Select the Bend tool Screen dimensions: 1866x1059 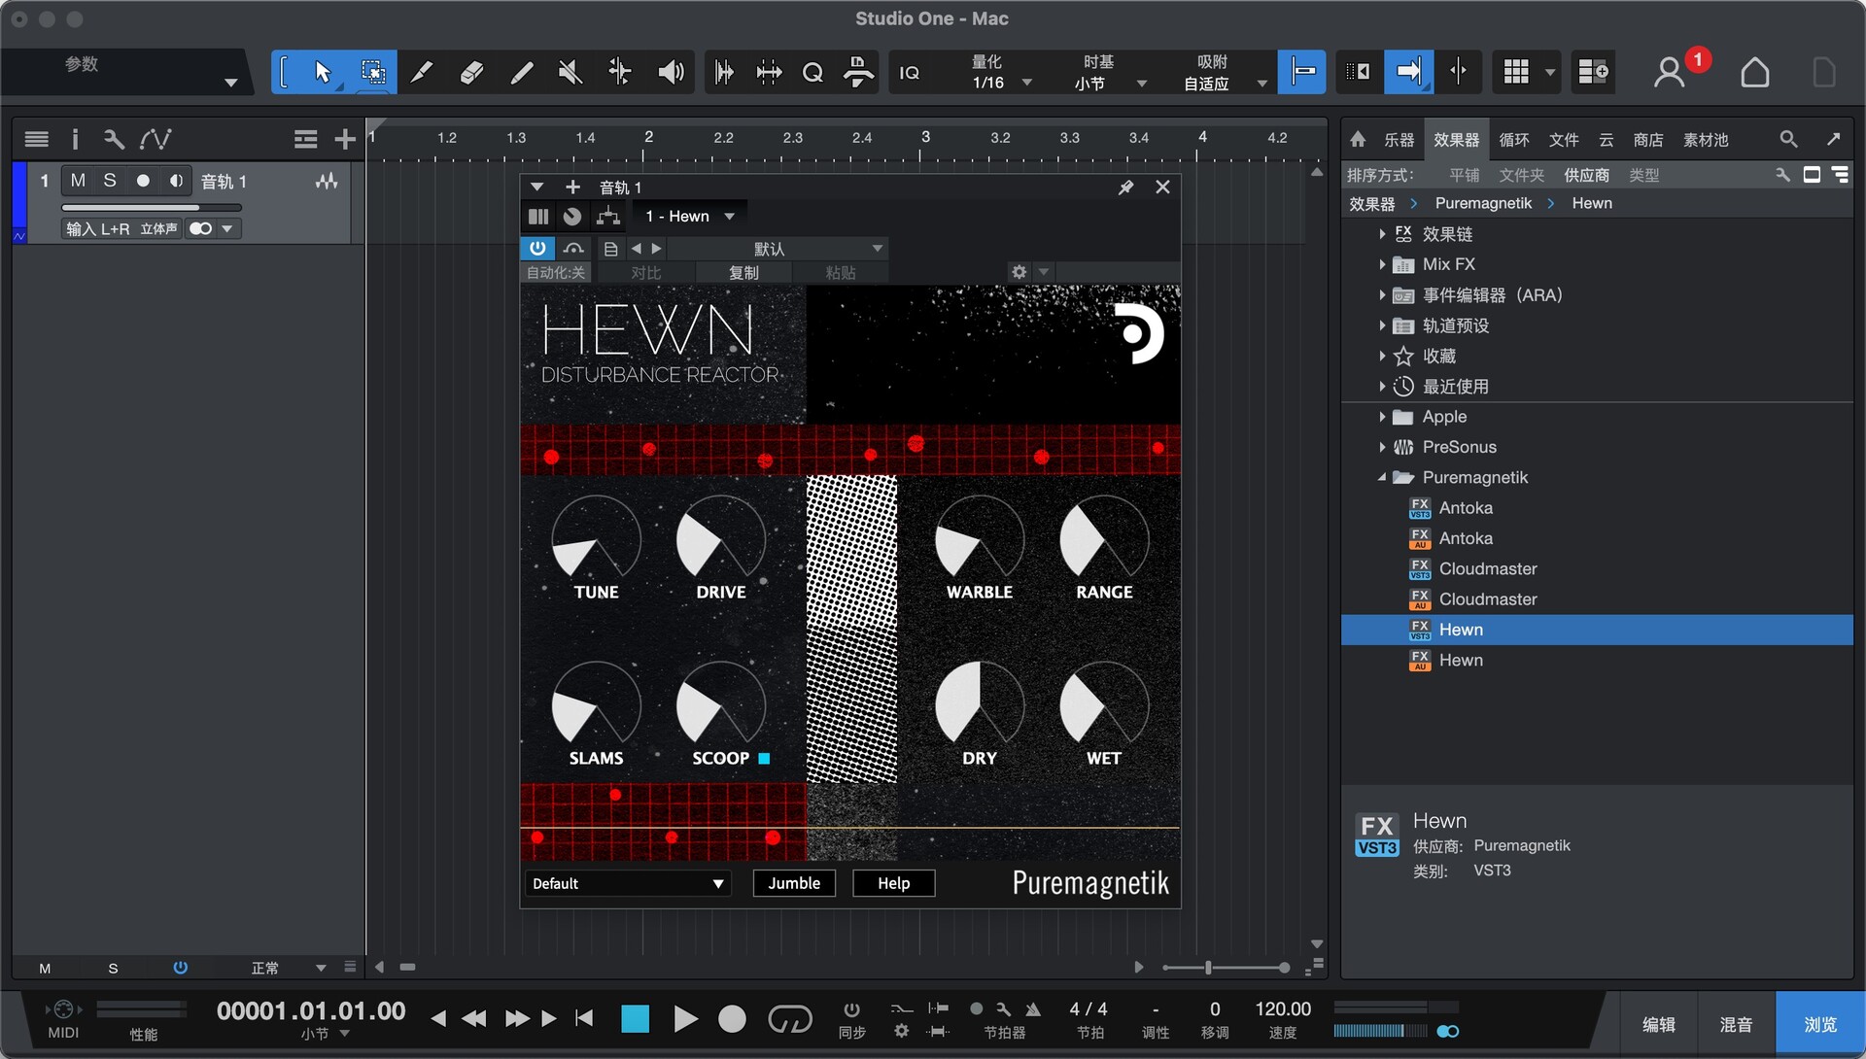pos(620,72)
